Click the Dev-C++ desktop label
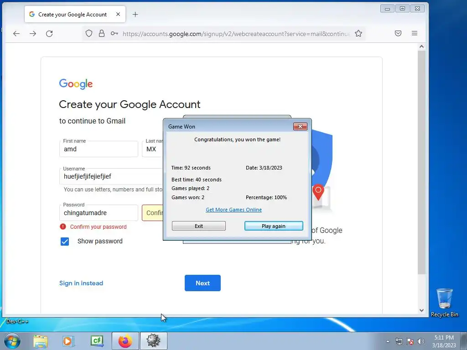 (x=17, y=321)
